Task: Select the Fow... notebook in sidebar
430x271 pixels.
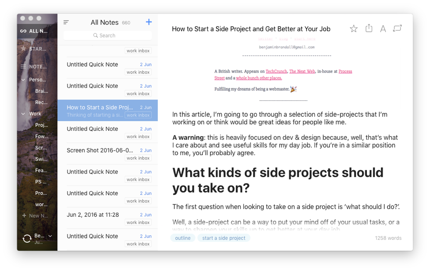Action: (x=41, y=136)
